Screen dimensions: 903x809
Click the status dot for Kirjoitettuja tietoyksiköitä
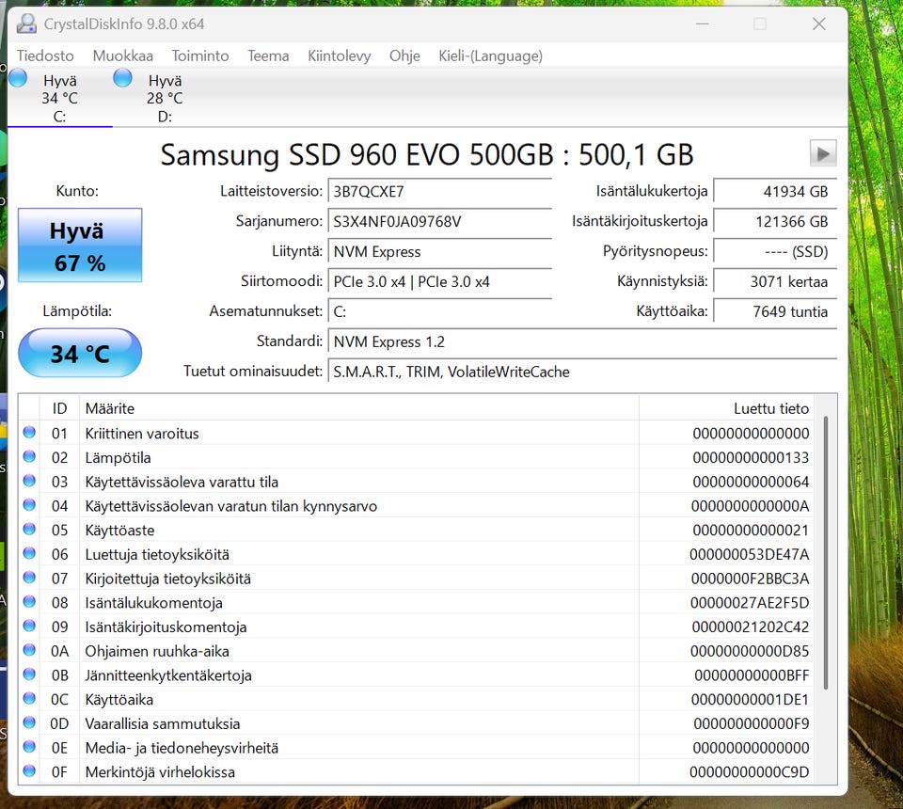click(29, 578)
